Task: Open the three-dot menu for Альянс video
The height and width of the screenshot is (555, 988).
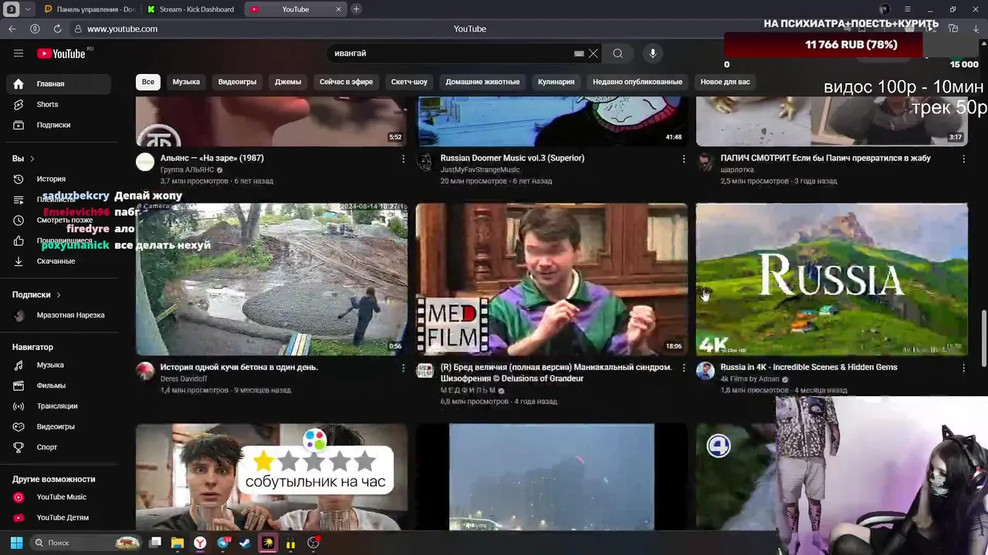Action: (x=403, y=159)
